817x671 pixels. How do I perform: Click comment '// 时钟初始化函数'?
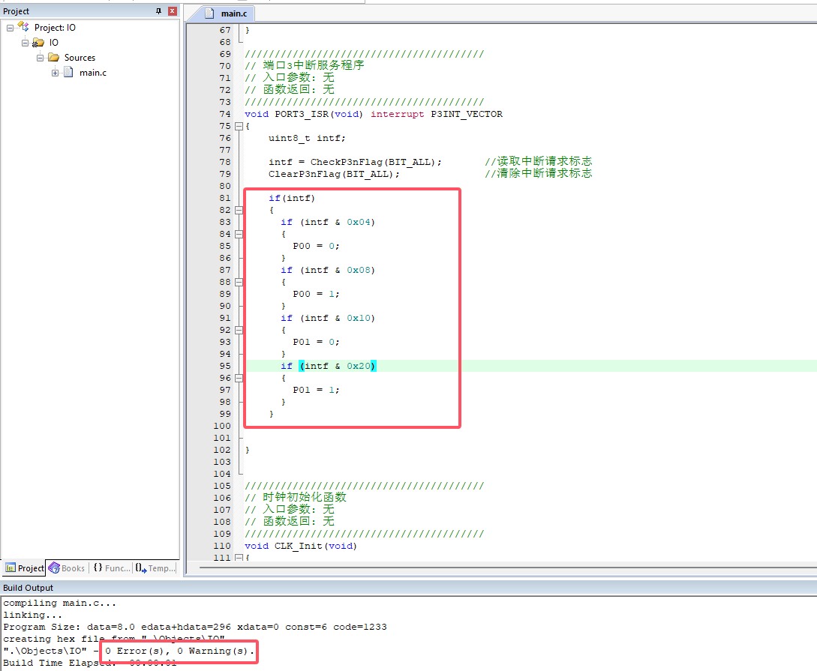point(296,497)
